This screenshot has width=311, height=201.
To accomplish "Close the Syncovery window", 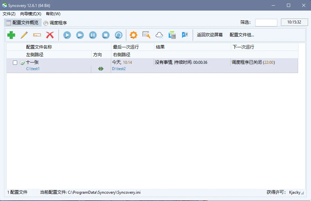I will (304, 5).
